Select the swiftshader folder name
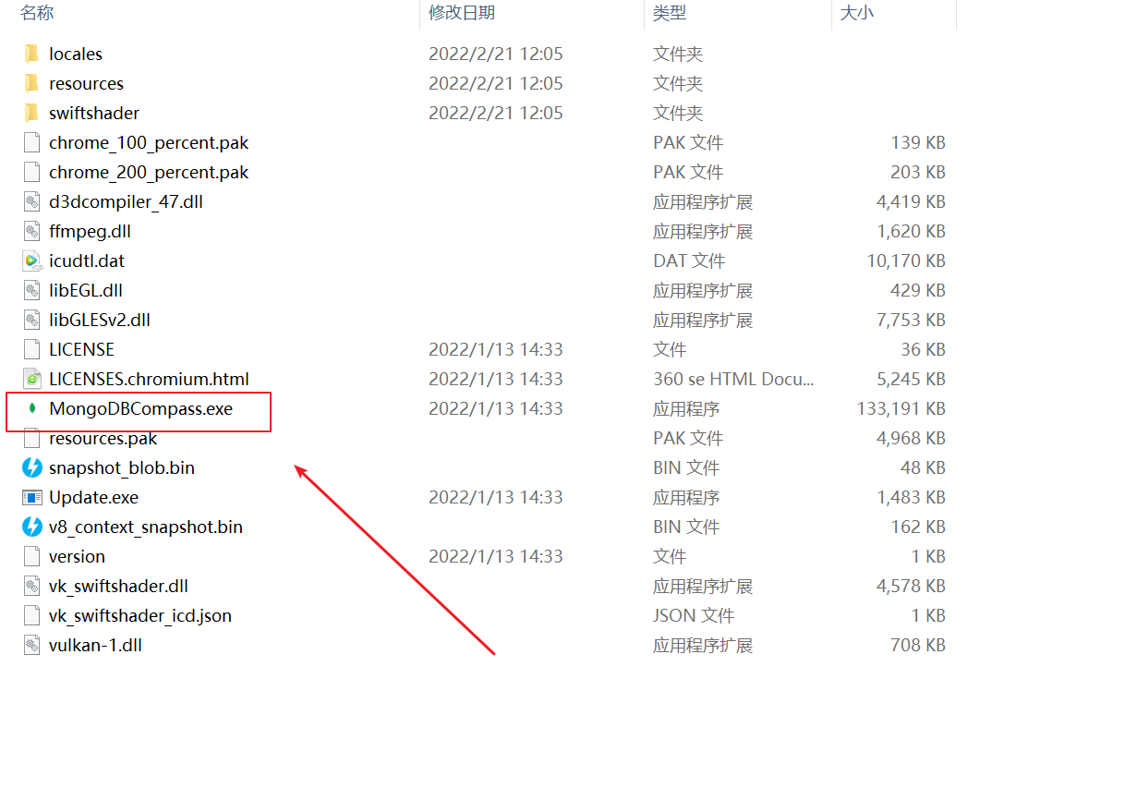This screenshot has width=1125, height=800. click(94, 113)
